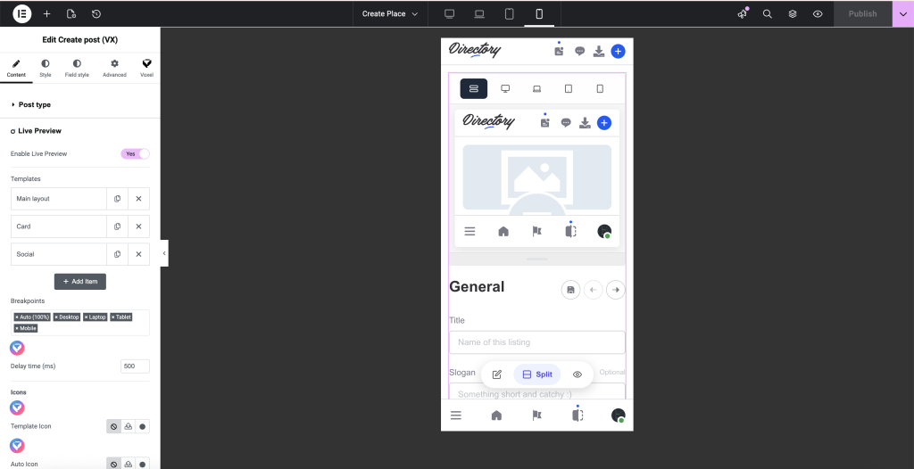Expand the Post type section
The width and height of the screenshot is (914, 469).
click(x=34, y=104)
